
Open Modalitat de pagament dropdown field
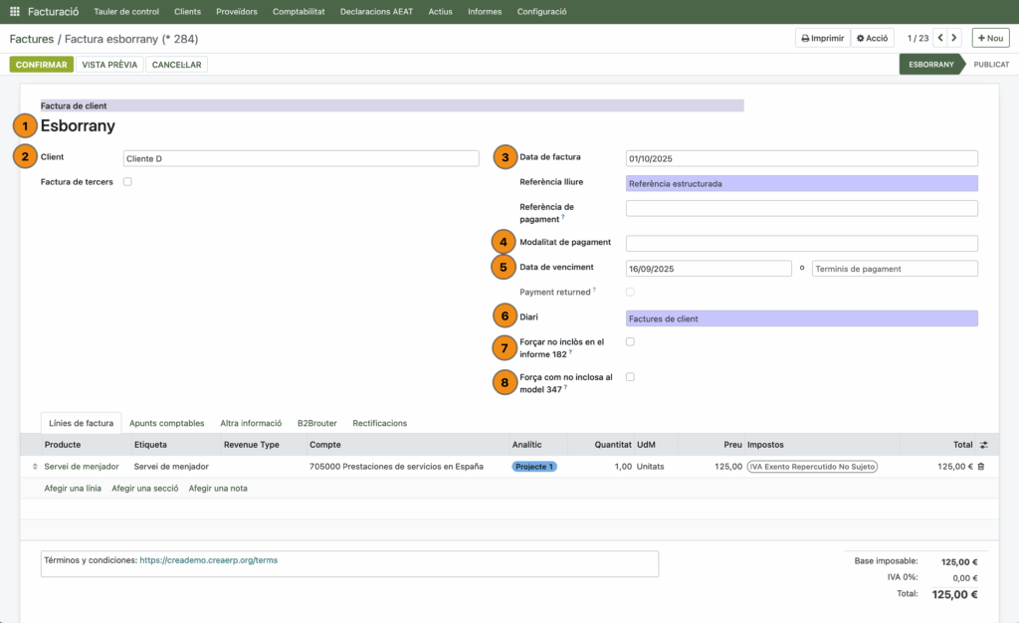pos(801,243)
